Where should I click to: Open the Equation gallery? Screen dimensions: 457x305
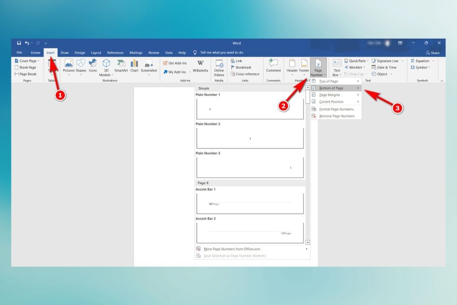422,61
